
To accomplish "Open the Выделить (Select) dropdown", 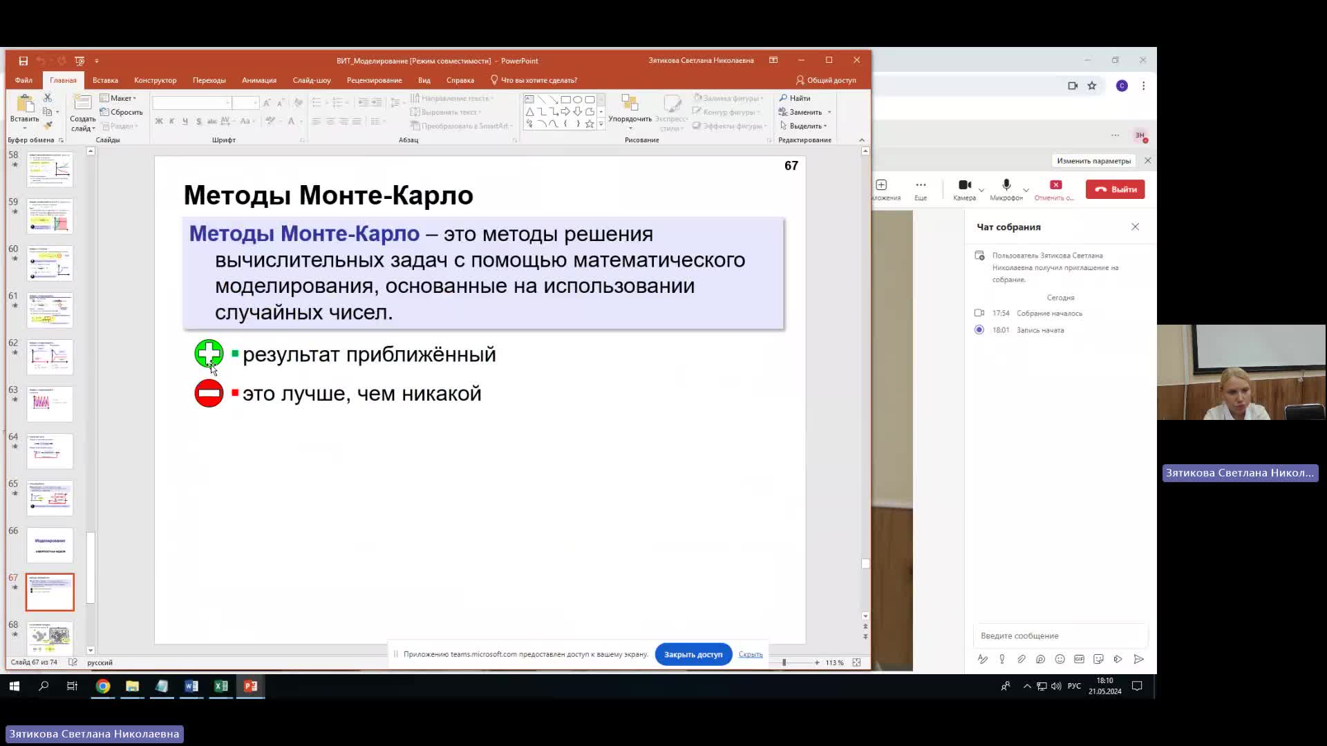I will pyautogui.click(x=804, y=126).
